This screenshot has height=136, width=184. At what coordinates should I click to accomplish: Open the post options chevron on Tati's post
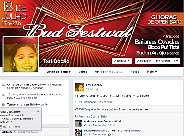[x=179, y=84]
